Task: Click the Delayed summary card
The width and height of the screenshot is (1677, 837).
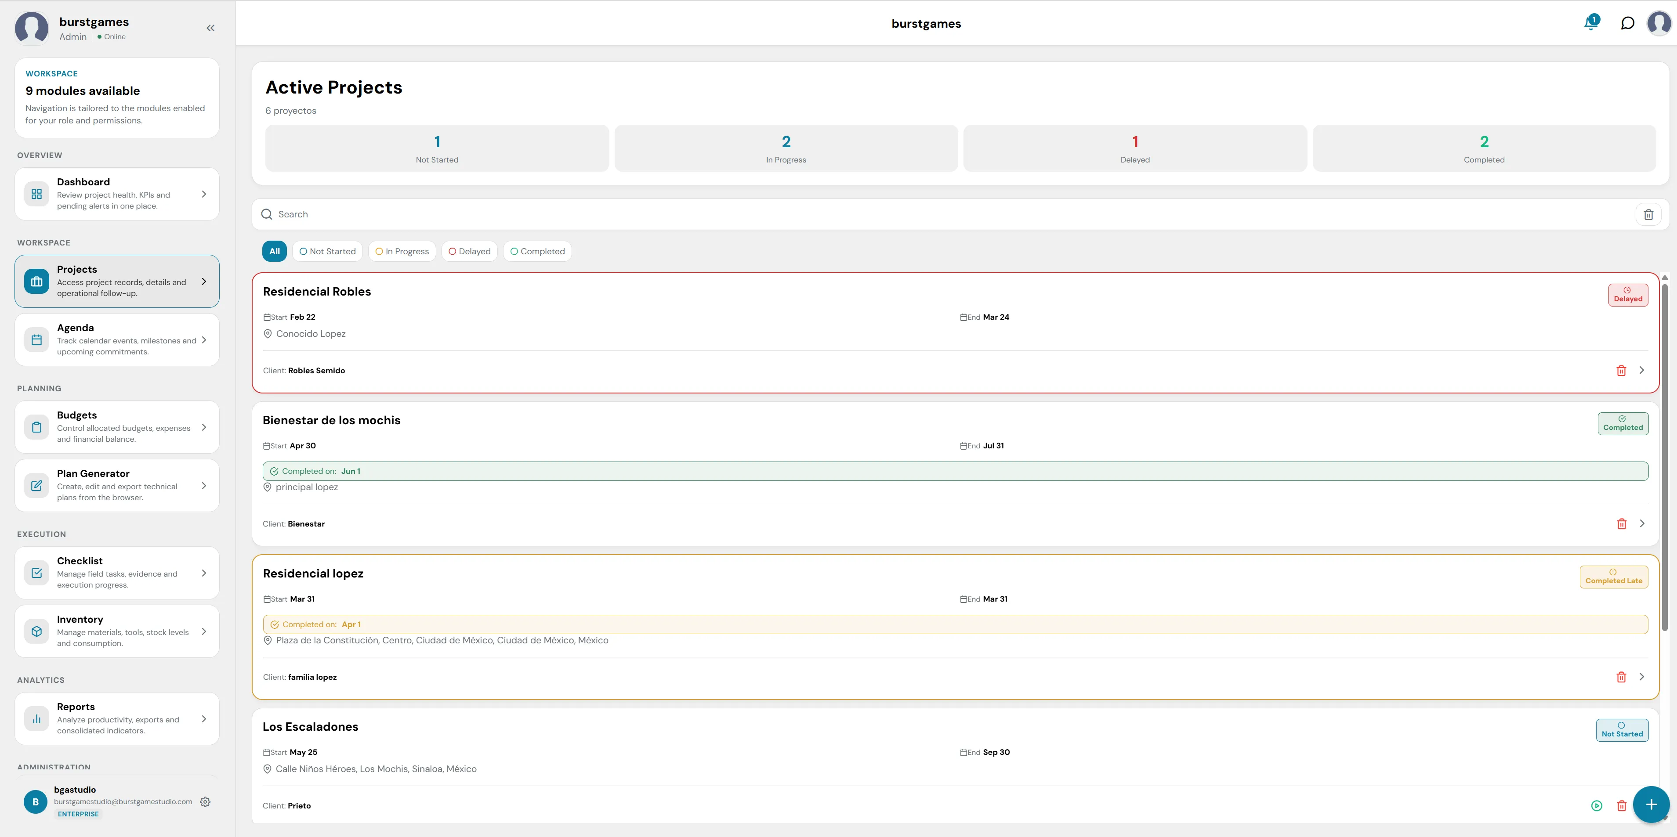Action: 1135,148
